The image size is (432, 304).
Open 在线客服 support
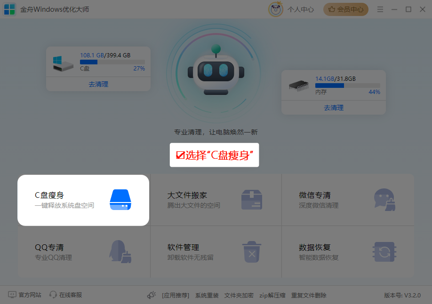(71, 295)
